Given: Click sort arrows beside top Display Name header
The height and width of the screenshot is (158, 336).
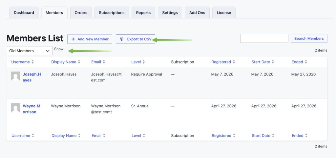Looking at the screenshot, I should 79,62.
